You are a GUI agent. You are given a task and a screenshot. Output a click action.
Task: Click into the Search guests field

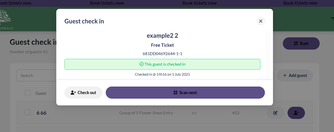tap(37, 76)
